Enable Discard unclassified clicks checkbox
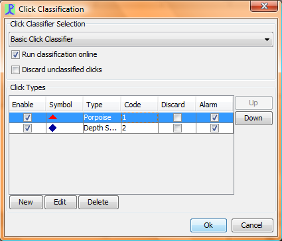Viewport: 282px width, 241px height. tap(15, 70)
